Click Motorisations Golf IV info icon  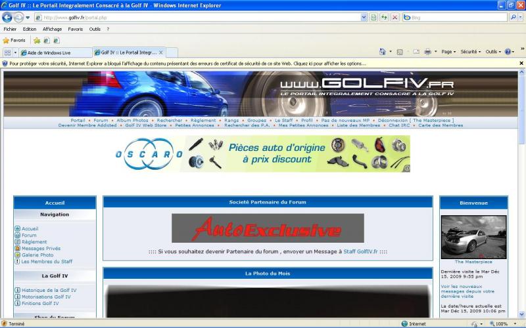pyautogui.click(x=18, y=297)
